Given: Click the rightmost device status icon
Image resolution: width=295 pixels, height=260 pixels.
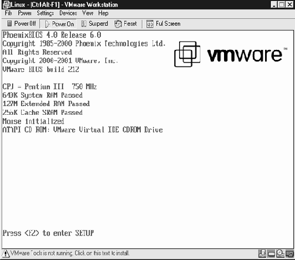Looking at the screenshot, I should (x=289, y=253).
